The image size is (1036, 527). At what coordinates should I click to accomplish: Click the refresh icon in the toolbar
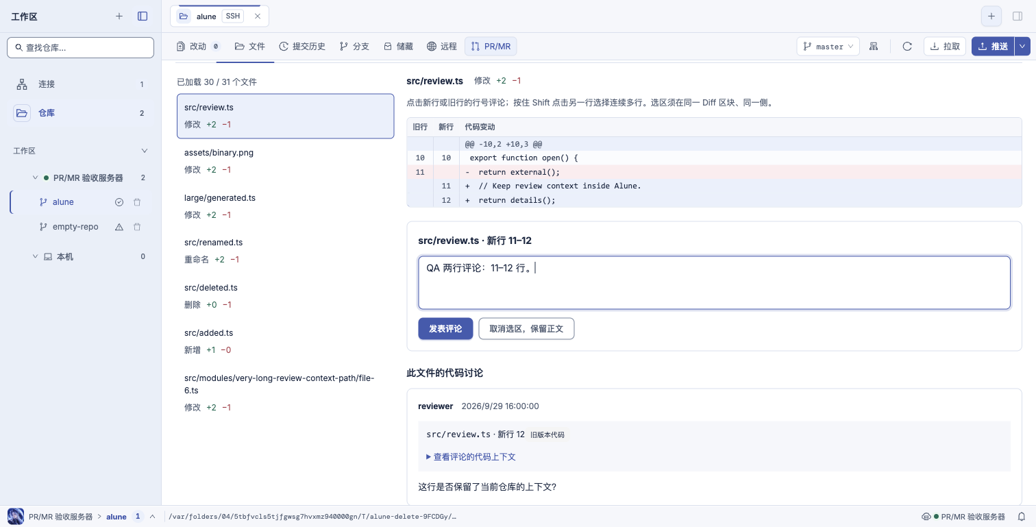(907, 47)
